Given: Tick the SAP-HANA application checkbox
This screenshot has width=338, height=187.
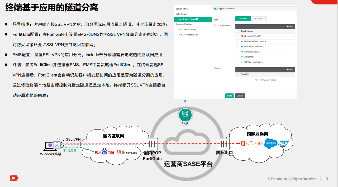Looking at the screenshot, I should (237, 57).
